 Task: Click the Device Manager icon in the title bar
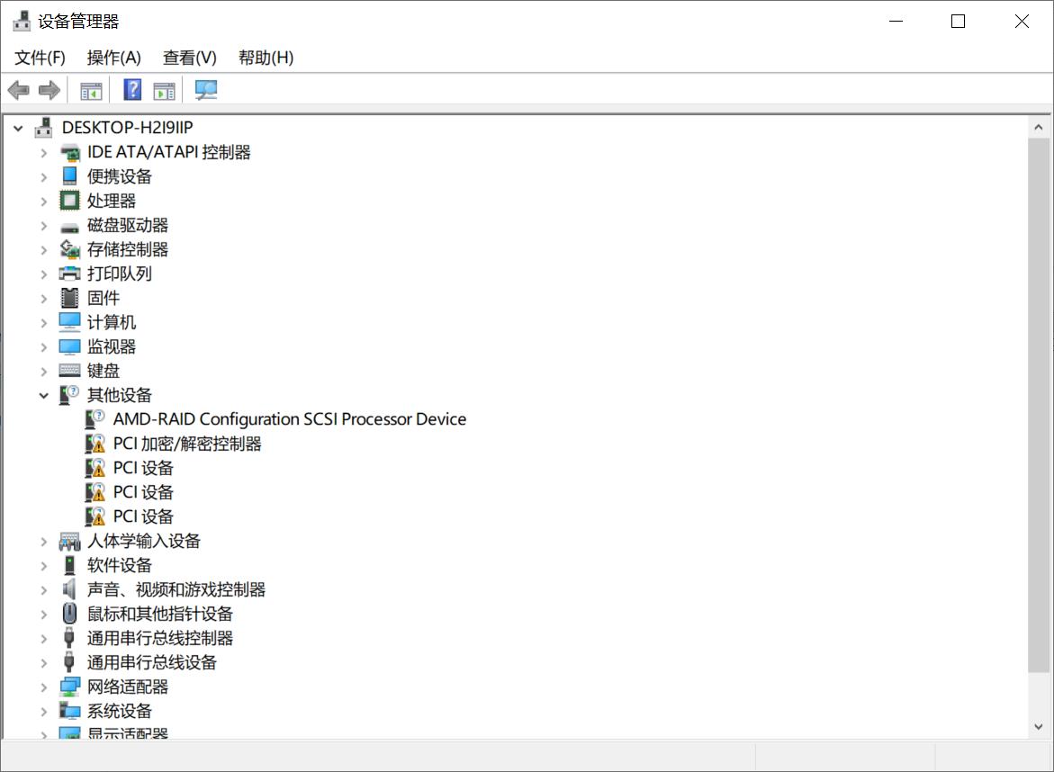pyautogui.click(x=20, y=19)
